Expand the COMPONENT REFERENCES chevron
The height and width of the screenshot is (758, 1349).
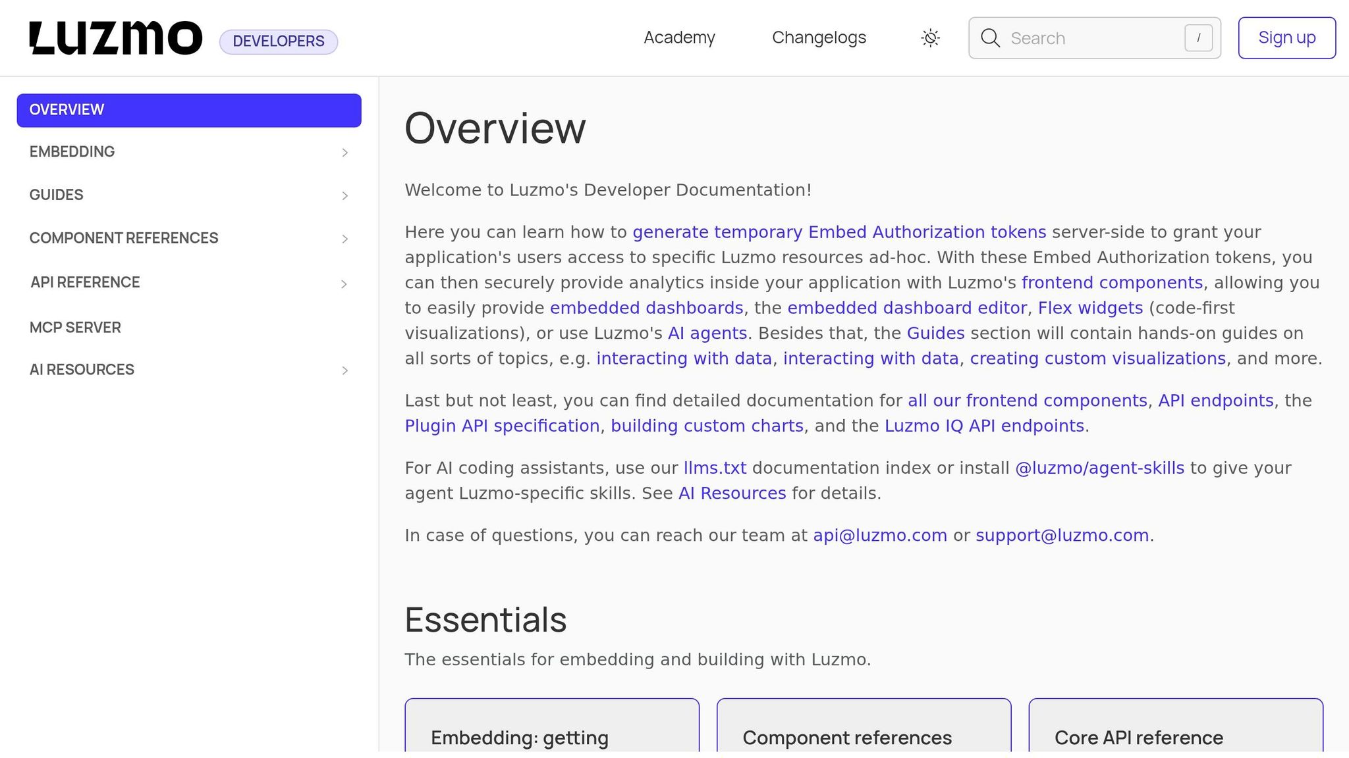(x=344, y=239)
